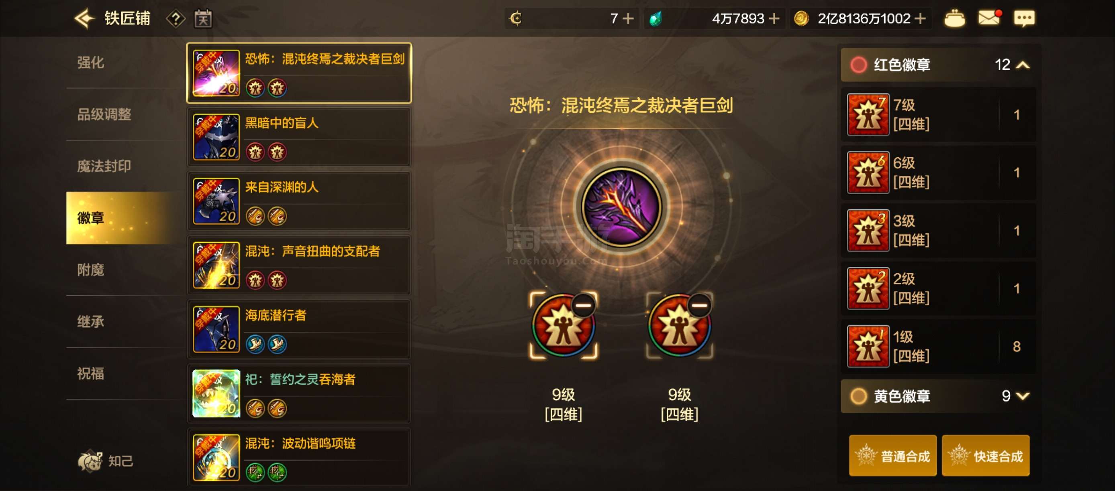Select 海底潜行者 equipment entry

click(x=299, y=329)
